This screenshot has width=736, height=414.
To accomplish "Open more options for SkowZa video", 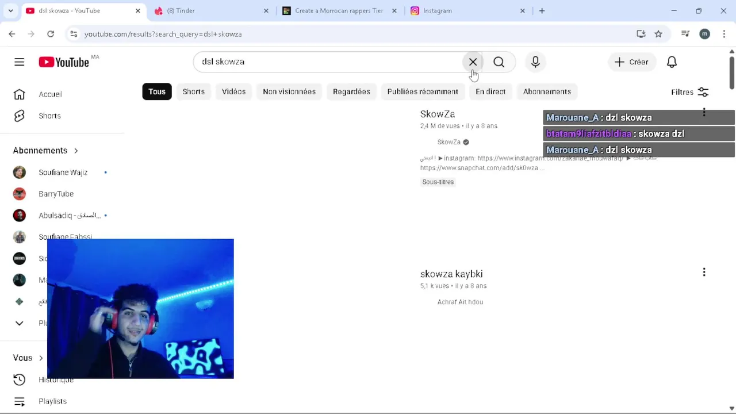I will [704, 112].
